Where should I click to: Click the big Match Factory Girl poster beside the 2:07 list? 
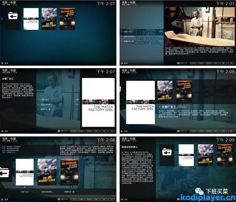(98, 102)
